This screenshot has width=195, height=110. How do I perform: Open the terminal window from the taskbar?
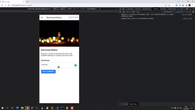[62, 108]
